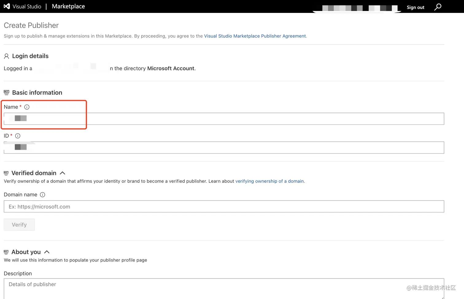This screenshot has width=464, height=299.
Task: Focus the Name input field
Action: click(224, 119)
